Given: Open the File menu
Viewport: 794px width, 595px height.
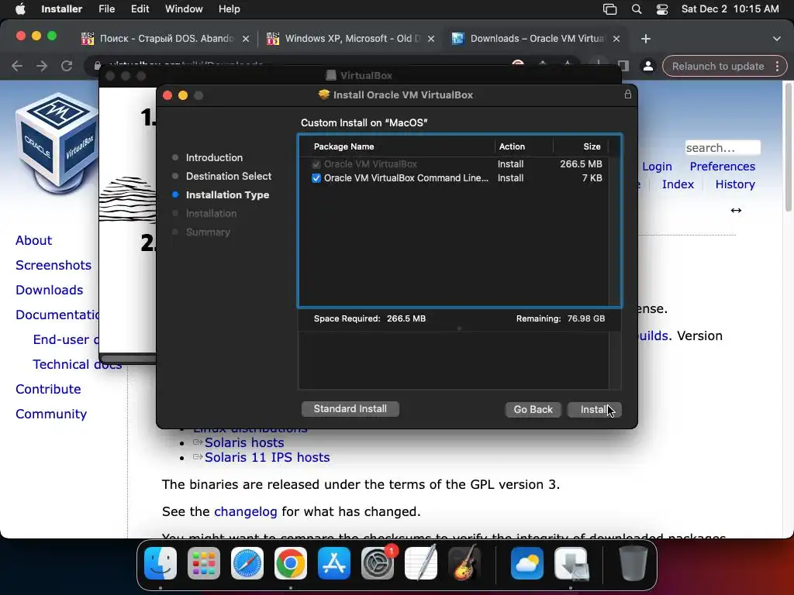Looking at the screenshot, I should (x=106, y=9).
